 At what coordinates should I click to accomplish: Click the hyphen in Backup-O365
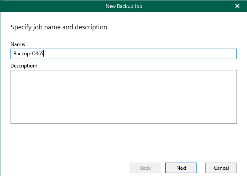pos(31,54)
